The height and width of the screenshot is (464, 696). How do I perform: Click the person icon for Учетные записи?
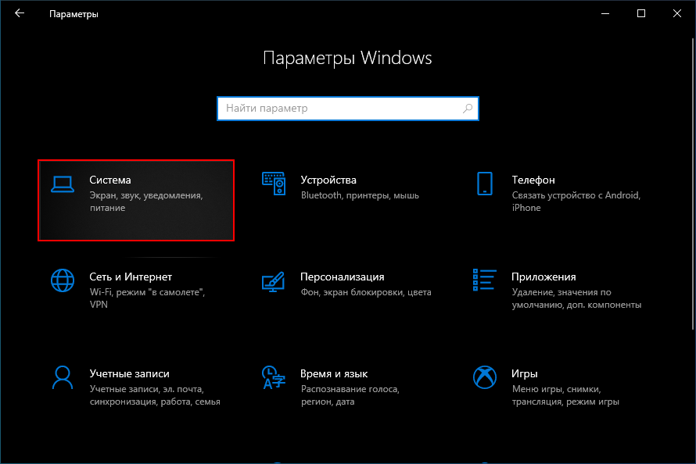tap(63, 377)
